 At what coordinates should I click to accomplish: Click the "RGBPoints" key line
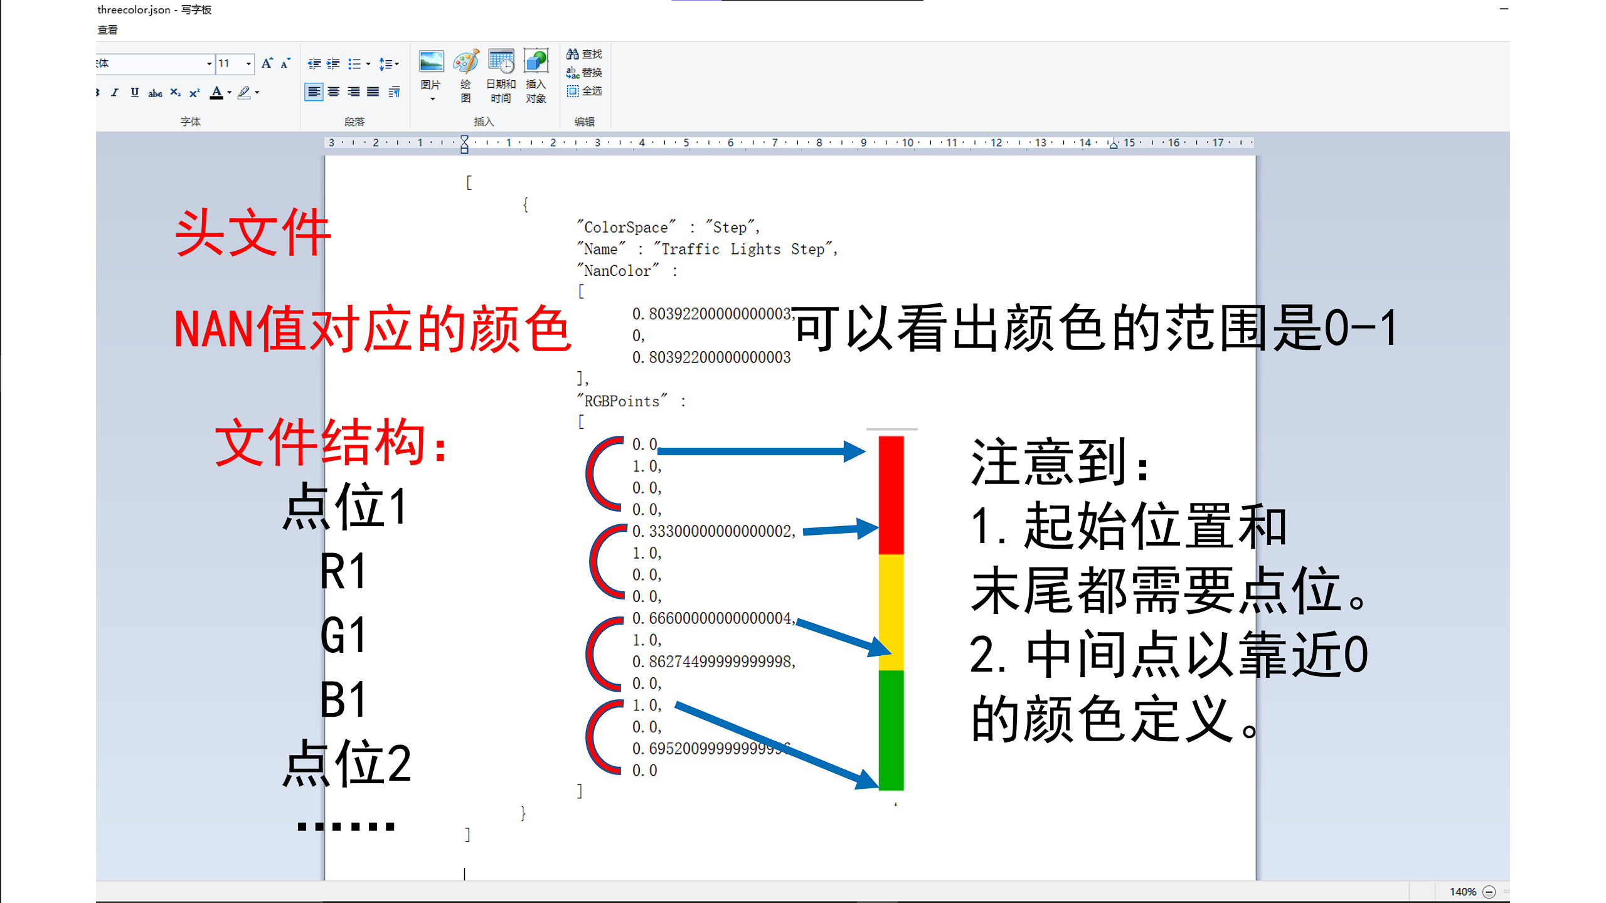tap(631, 401)
